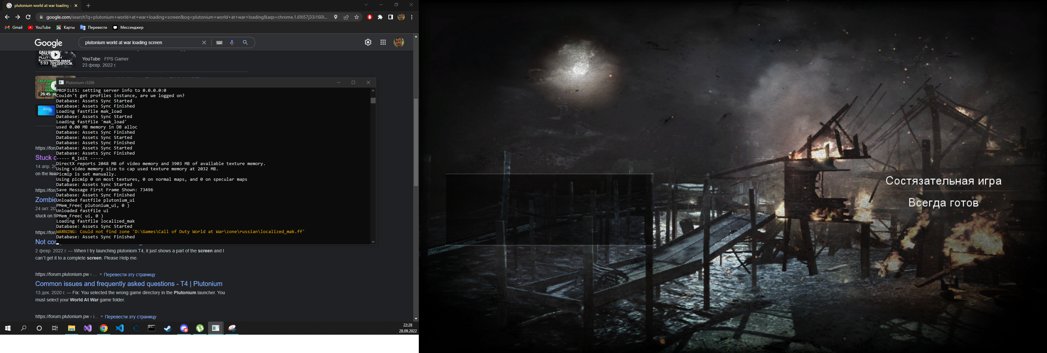1047x353 pixels.
Task: Open the location permission icon in the address bar
Action: (336, 17)
